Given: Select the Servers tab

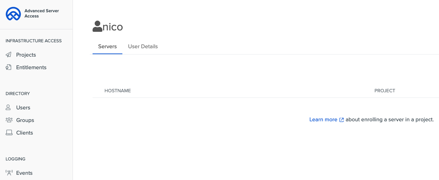Looking at the screenshot, I should coord(107,46).
